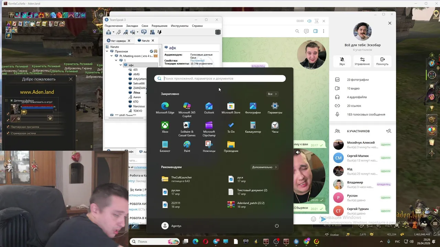Open Opera browser on taskbar

click(x=206, y=242)
